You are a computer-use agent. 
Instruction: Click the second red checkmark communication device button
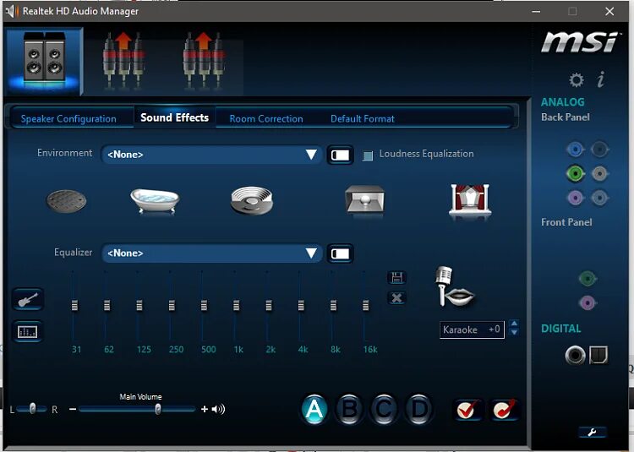tap(505, 410)
